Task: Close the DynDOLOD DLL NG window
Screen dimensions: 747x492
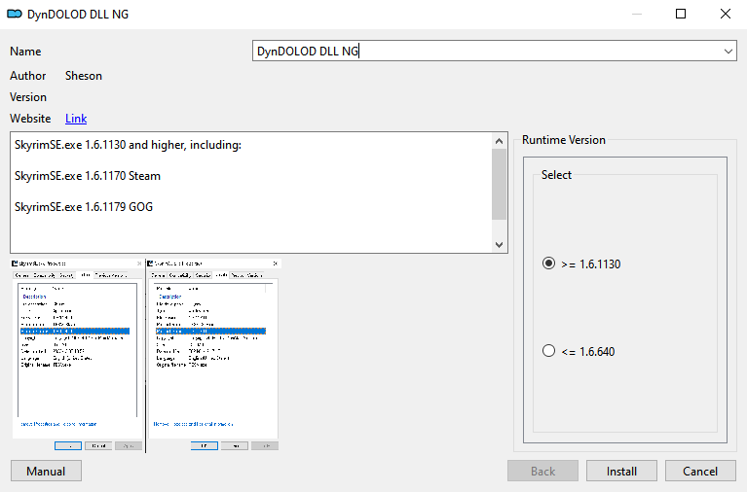Action: point(725,14)
